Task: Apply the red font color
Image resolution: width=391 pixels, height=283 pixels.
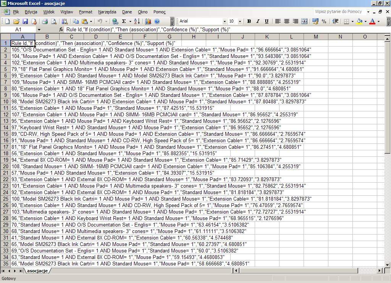Action: coord(372,21)
